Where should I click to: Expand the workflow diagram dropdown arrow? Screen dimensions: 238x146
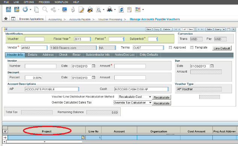143,9
